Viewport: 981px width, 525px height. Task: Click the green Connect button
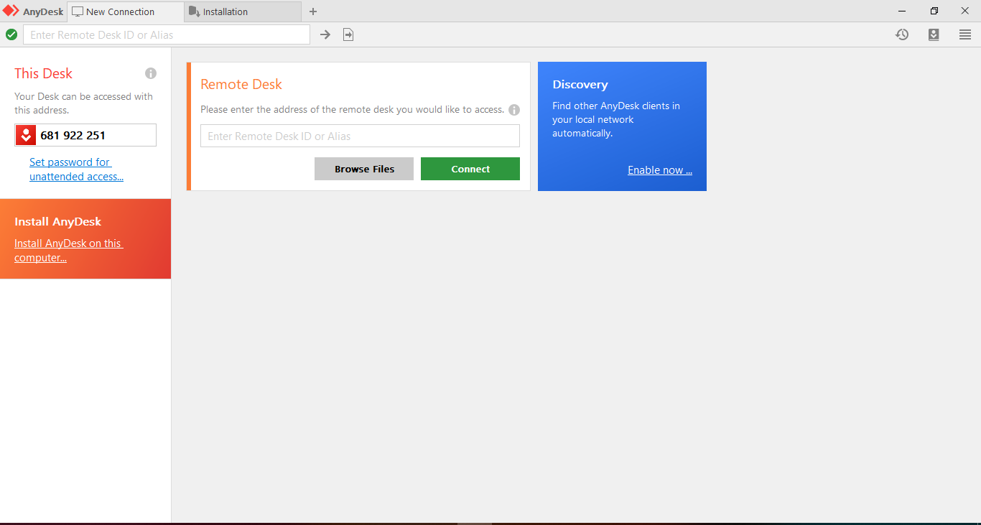(x=470, y=168)
